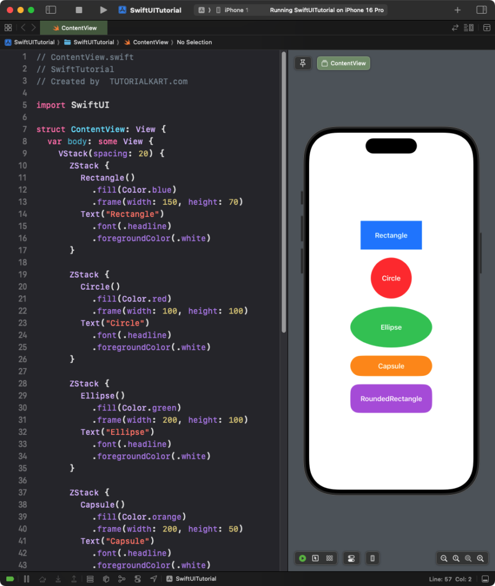
Task: Click the ContentView preview button
Action: tap(343, 63)
